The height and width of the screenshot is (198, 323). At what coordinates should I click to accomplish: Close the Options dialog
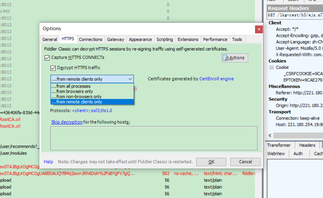tap(259, 29)
